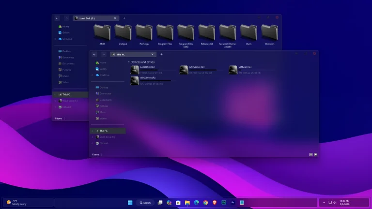The width and height of the screenshot is (372, 209).
Task: Go back in This PC window
Action: (94, 55)
